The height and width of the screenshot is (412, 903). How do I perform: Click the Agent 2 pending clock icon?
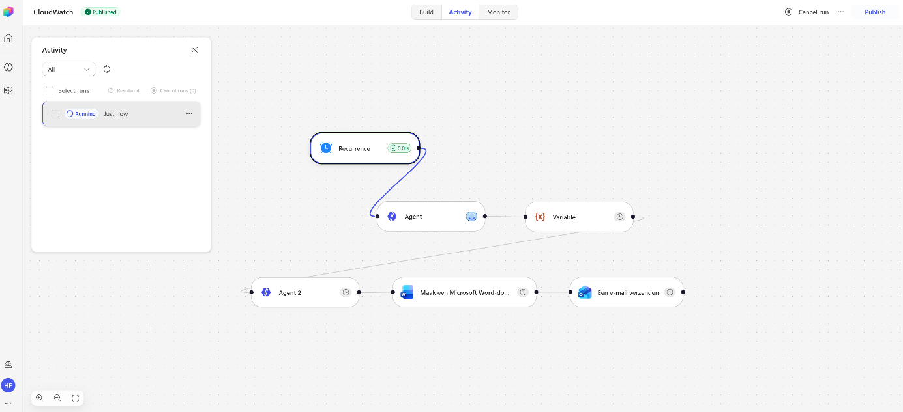tap(346, 292)
